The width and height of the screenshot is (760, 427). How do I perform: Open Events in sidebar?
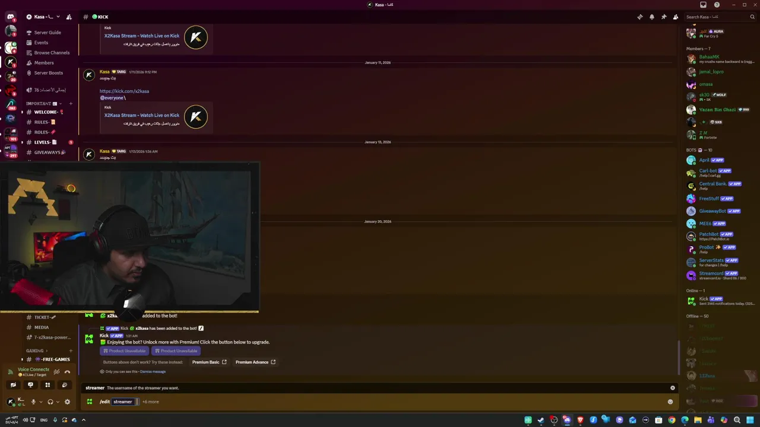point(41,43)
